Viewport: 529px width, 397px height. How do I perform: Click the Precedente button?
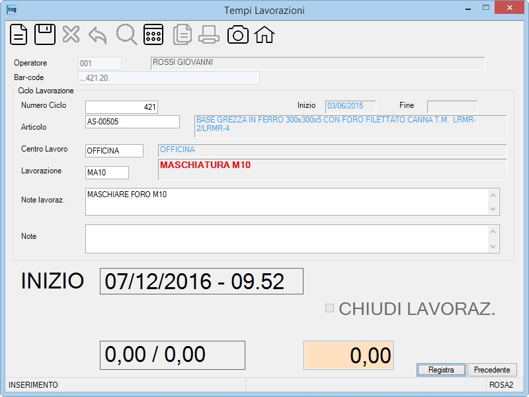492,370
